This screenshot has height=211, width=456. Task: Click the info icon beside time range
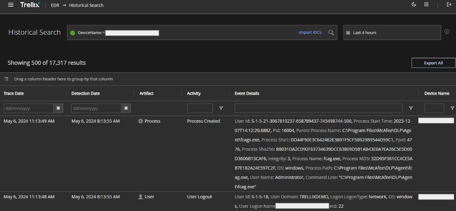[x=447, y=31]
